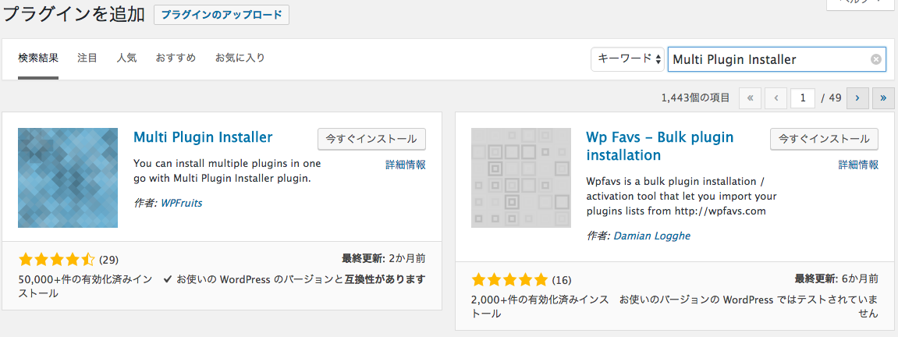Screen dimensions: 898x337
Task: Switch to the おすすめ tab
Action: coord(176,58)
